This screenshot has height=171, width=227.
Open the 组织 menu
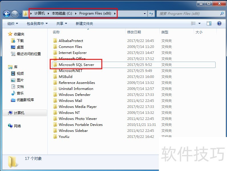pyautogui.click(x=13, y=23)
